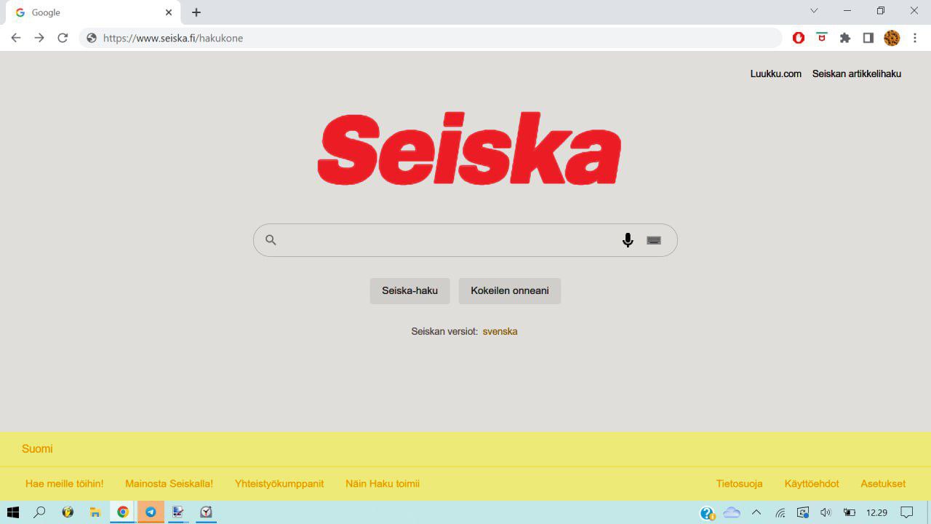Open the on-screen keyboard icon in search bar

[x=654, y=240]
